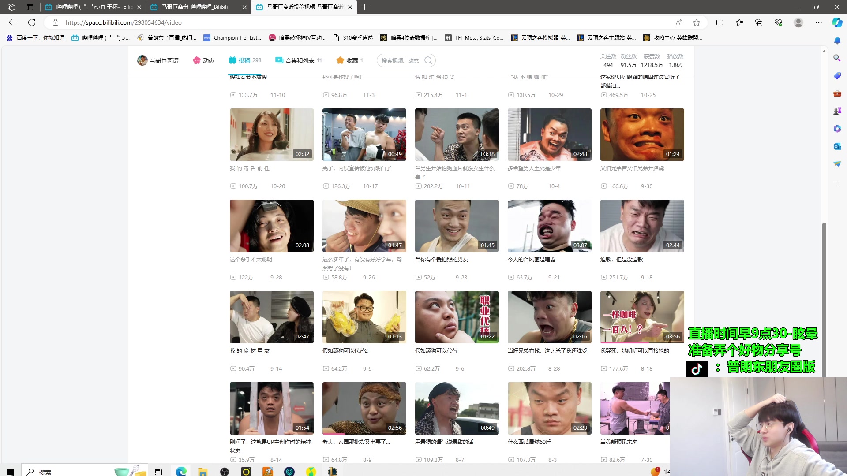847x476 pixels.
Task: Open the sidebar Outlook icon
Action: (x=837, y=146)
